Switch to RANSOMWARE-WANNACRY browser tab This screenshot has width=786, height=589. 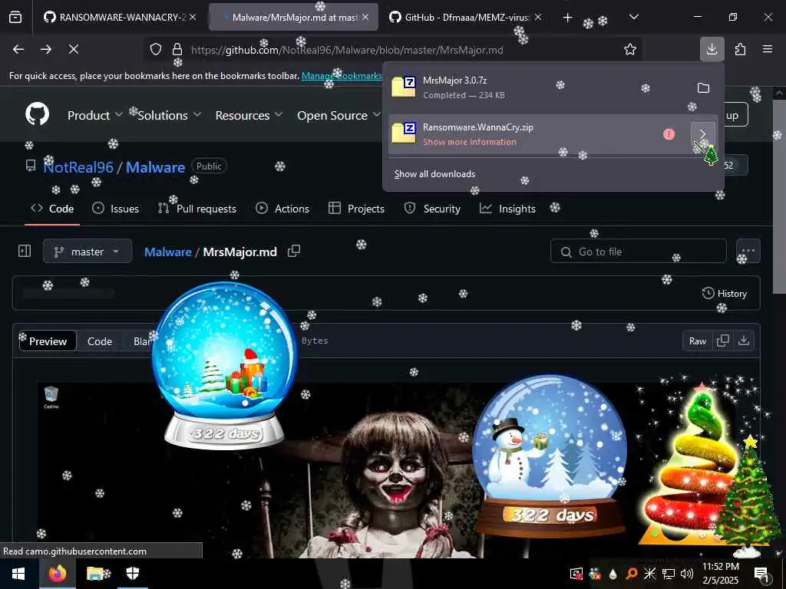(x=119, y=18)
